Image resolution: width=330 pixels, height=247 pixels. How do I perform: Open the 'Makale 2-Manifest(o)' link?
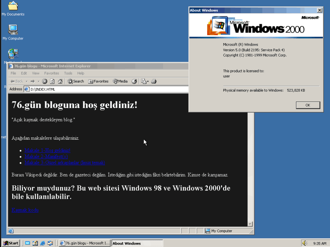(46, 156)
